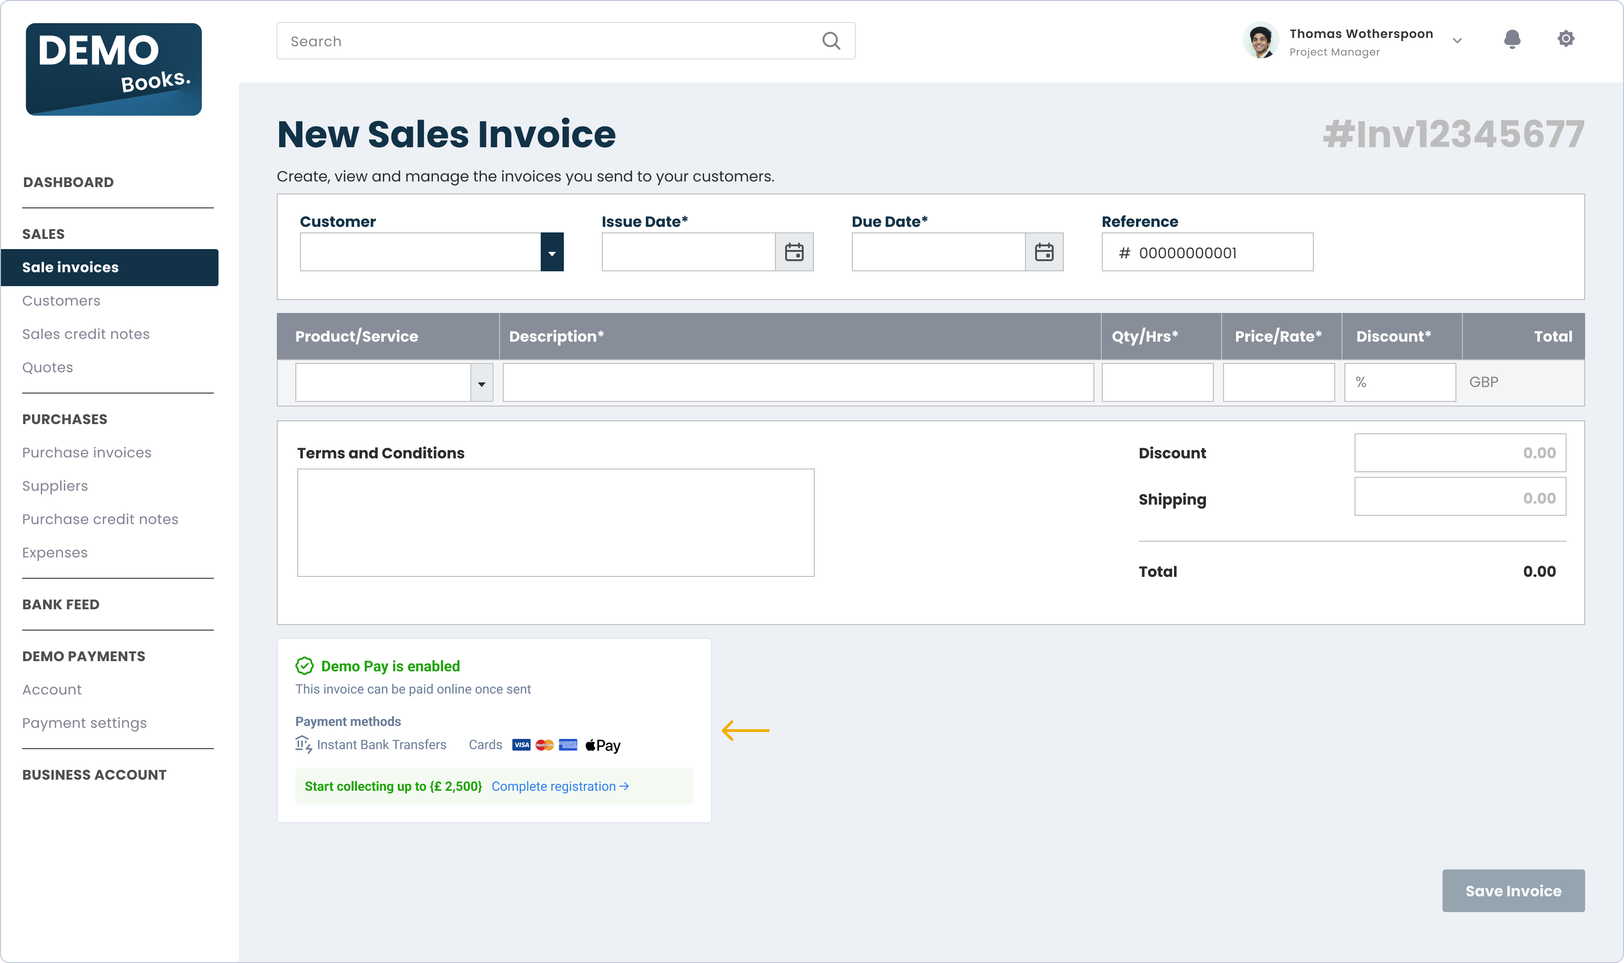1624x963 pixels.
Task: Open Demo Payments Account page
Action: (52, 690)
